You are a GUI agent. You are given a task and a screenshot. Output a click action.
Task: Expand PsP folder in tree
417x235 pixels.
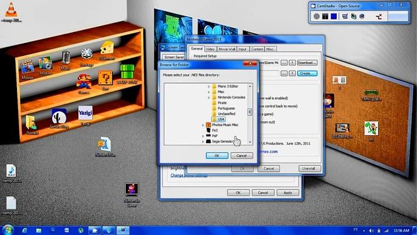(203, 136)
